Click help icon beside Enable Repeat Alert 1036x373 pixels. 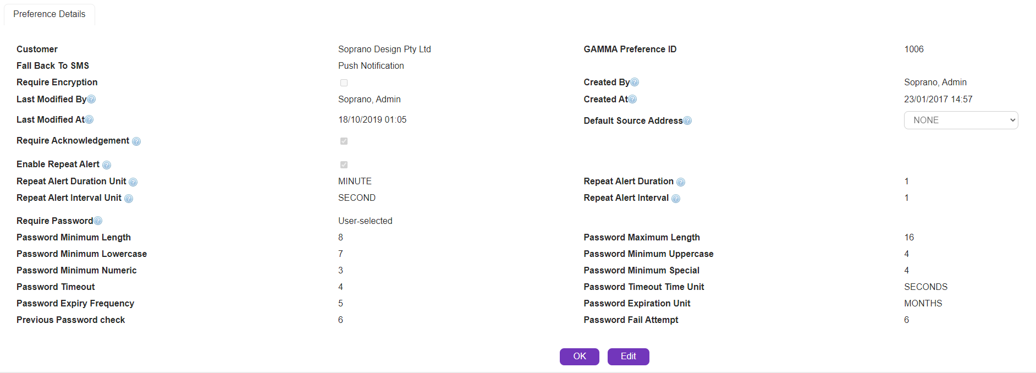pyautogui.click(x=107, y=165)
